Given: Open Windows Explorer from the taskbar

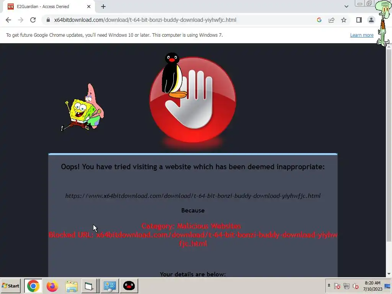Looking at the screenshot, I should tap(72, 286).
